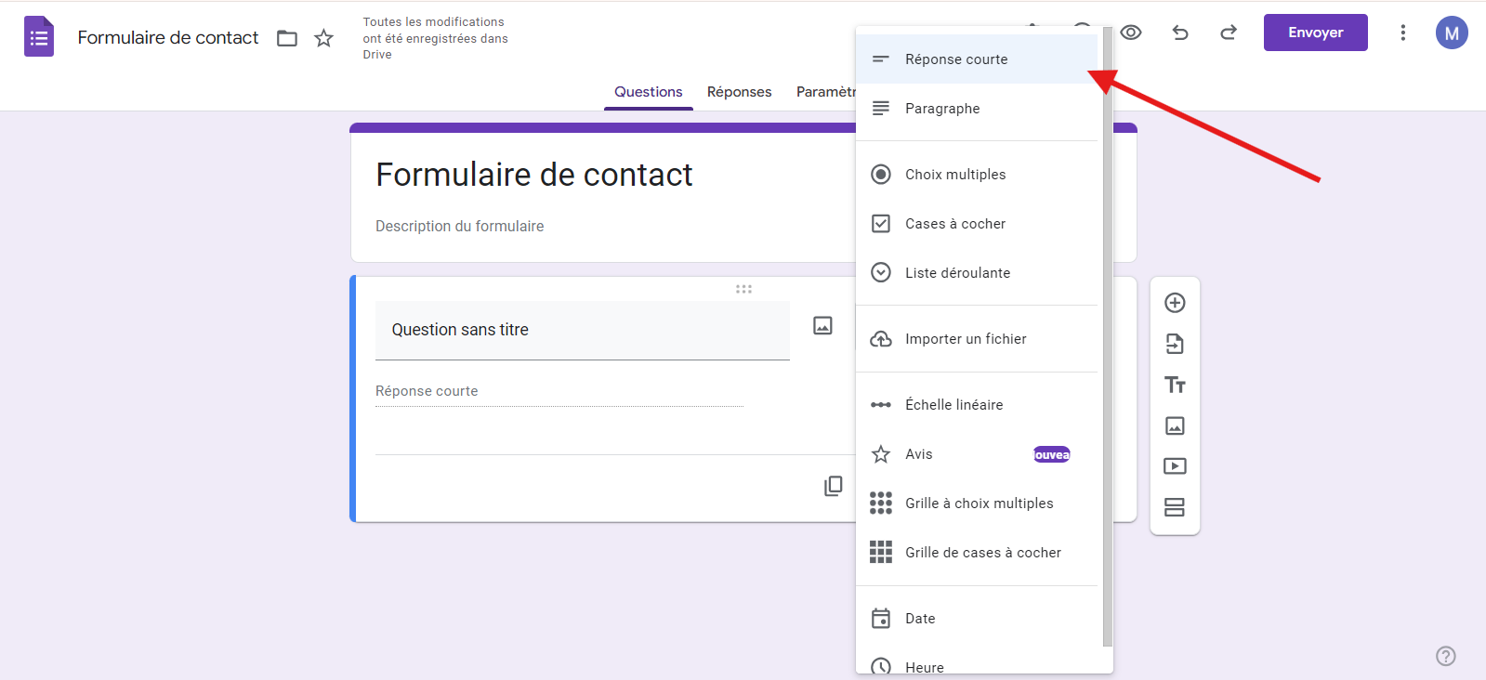Screen dimensions: 1486x680
Task: Switch to the Réponses tab
Action: [739, 92]
